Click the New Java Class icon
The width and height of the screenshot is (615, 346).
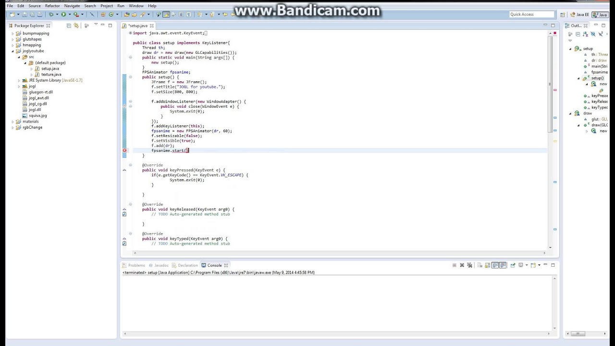pos(111,14)
